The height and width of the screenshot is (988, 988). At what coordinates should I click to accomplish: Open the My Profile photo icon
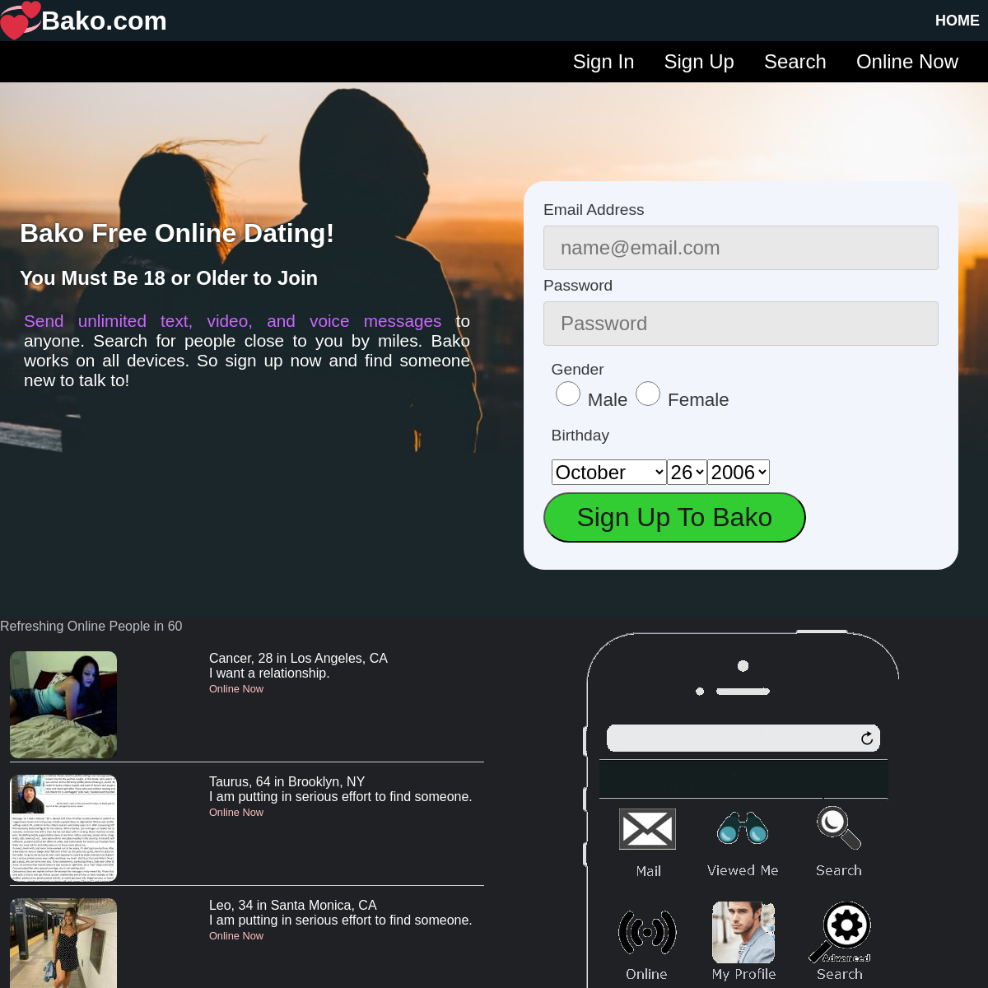(743, 932)
